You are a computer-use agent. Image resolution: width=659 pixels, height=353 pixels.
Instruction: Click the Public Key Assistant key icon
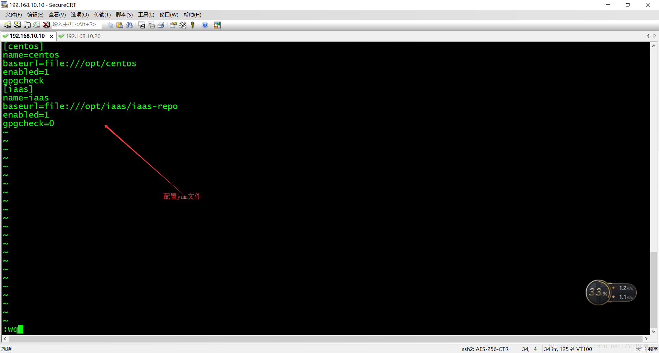pos(193,25)
